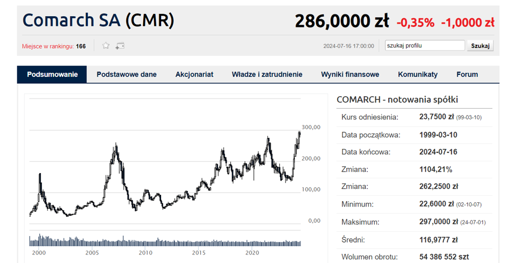Select Kurs odniesienia value 23,7500 zł
The height and width of the screenshot is (263, 509).
[x=437, y=117]
